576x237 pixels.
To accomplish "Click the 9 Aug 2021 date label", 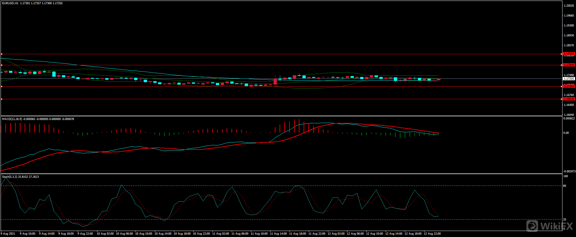I will point(8,234).
